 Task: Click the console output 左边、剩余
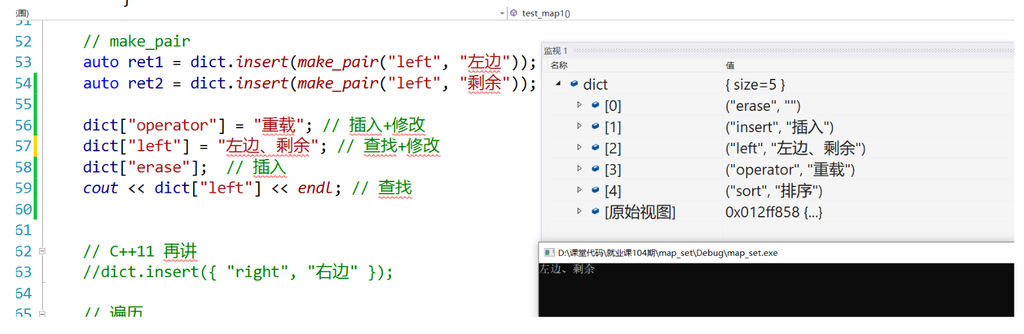click(x=567, y=269)
